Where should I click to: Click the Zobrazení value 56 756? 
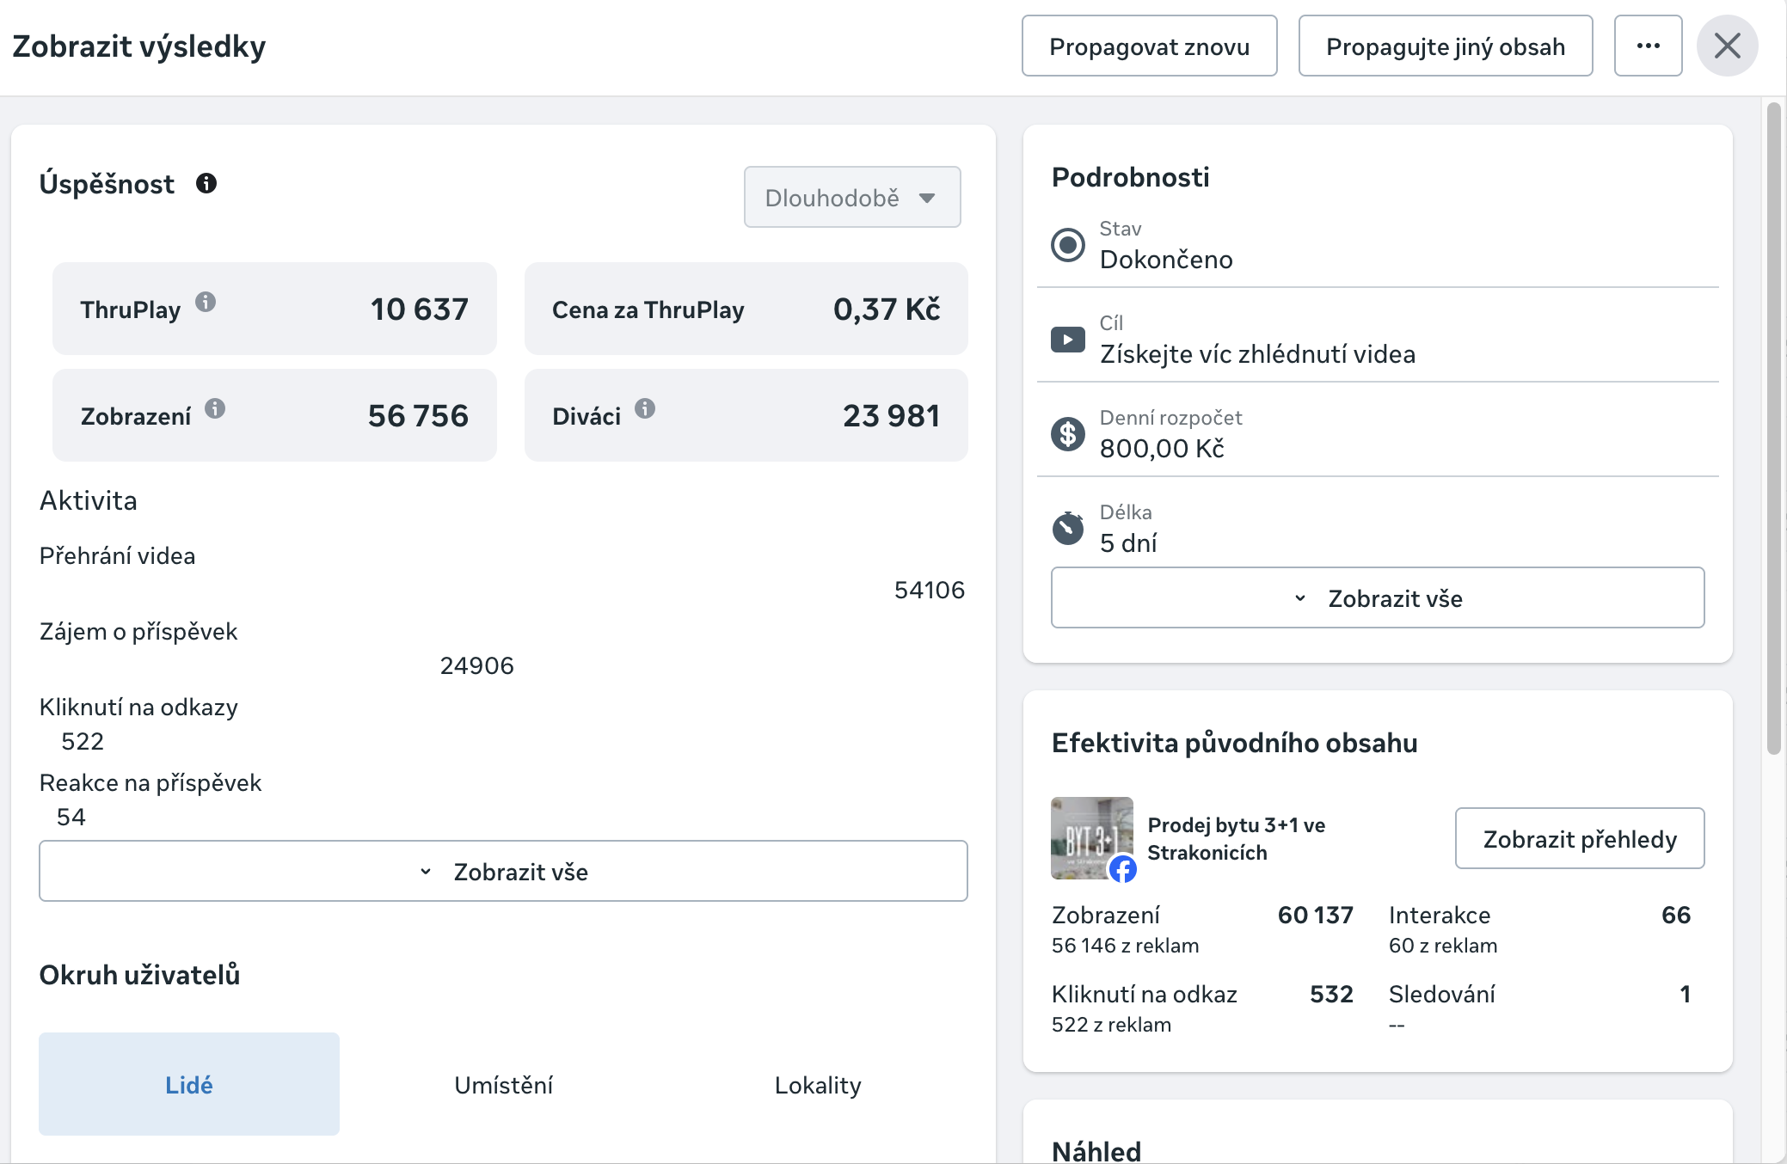[x=419, y=415]
